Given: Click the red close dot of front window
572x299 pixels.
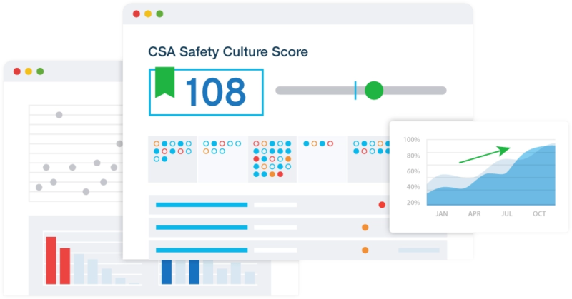Looking at the screenshot, I should point(137,14).
